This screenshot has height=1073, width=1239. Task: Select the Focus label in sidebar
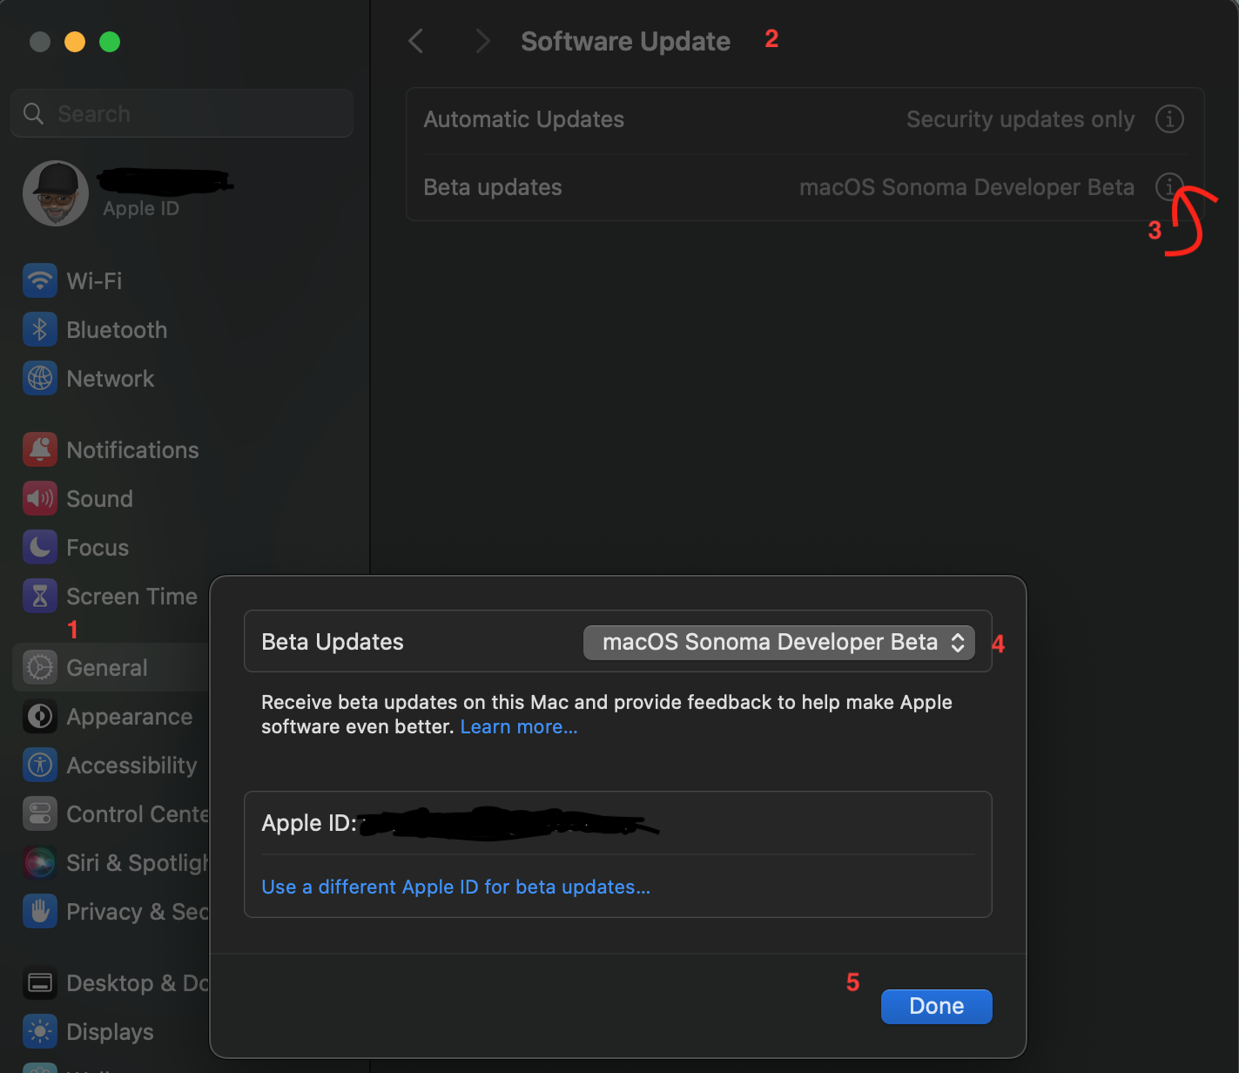point(98,547)
